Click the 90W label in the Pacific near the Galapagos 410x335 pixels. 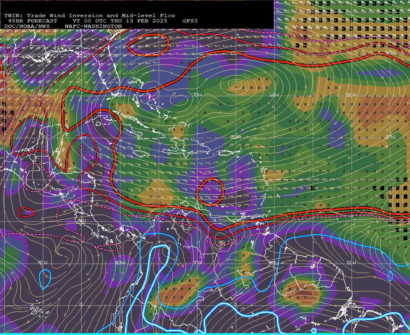pyautogui.click(x=43, y=262)
